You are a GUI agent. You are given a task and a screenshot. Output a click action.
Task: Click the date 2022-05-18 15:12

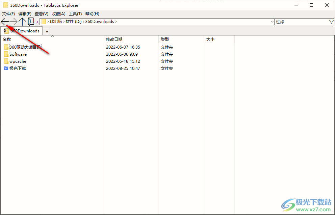pyautogui.click(x=123, y=61)
